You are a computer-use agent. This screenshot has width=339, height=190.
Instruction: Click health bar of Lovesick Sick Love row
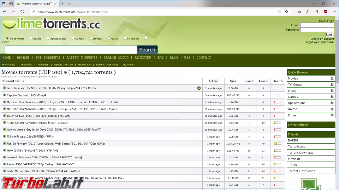pyautogui.click(x=277, y=157)
